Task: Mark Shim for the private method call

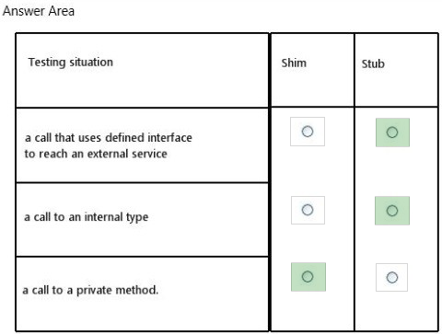Action: click(308, 276)
